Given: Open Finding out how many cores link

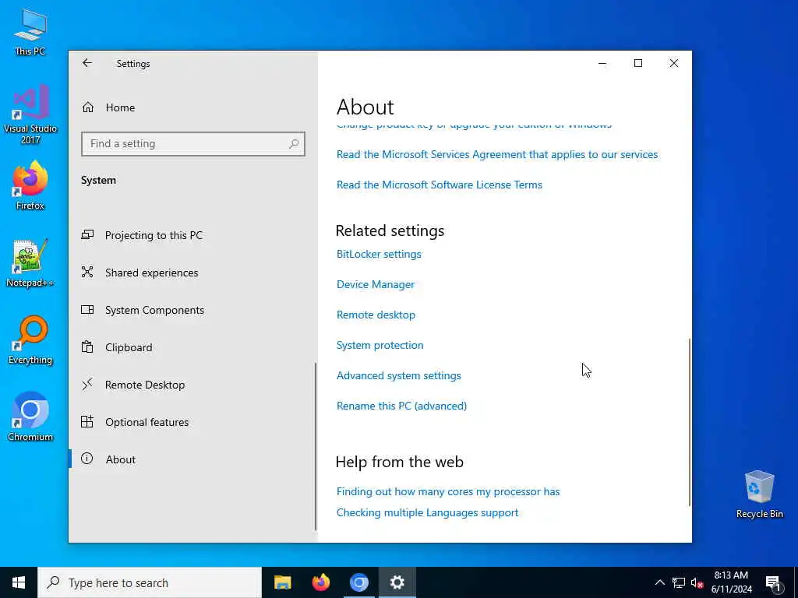Looking at the screenshot, I should click(448, 491).
